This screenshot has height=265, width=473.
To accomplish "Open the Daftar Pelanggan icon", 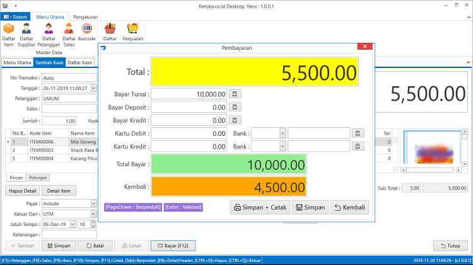I will point(49,35).
